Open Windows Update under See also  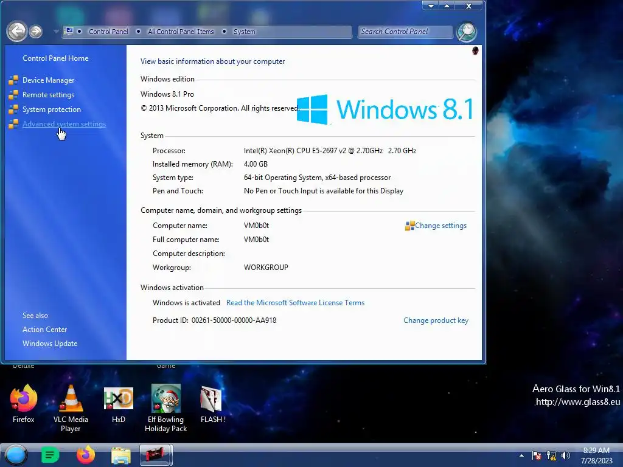50,344
